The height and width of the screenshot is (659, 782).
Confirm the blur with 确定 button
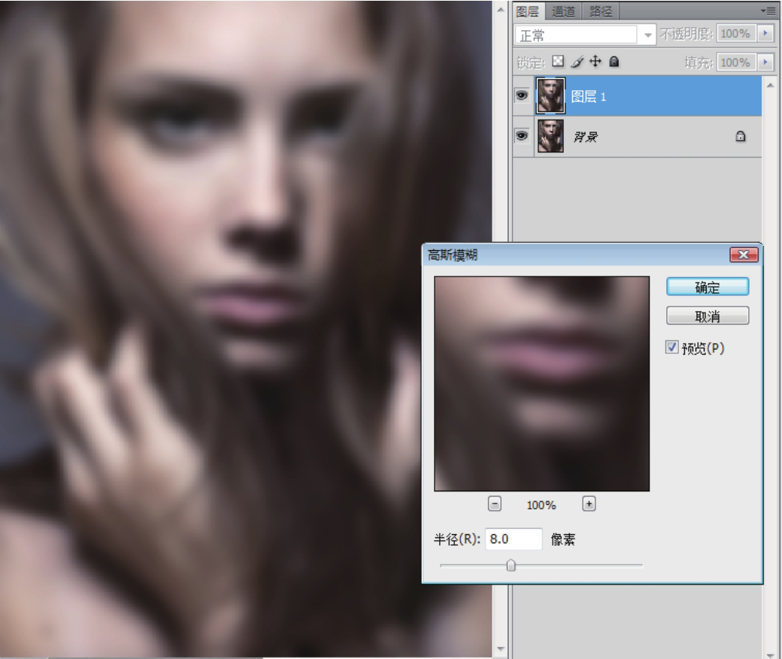[707, 287]
